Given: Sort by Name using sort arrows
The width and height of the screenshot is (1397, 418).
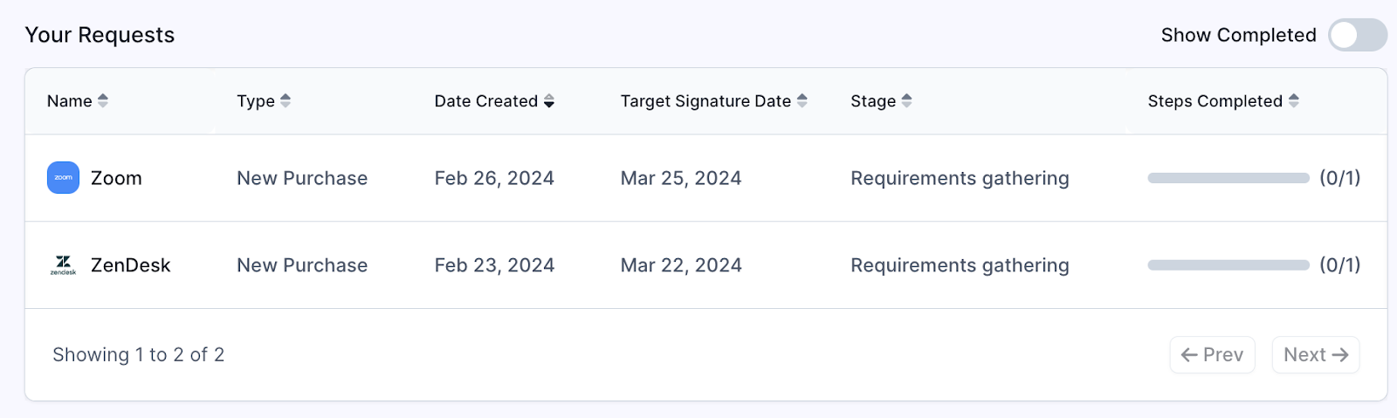Looking at the screenshot, I should click(x=103, y=101).
